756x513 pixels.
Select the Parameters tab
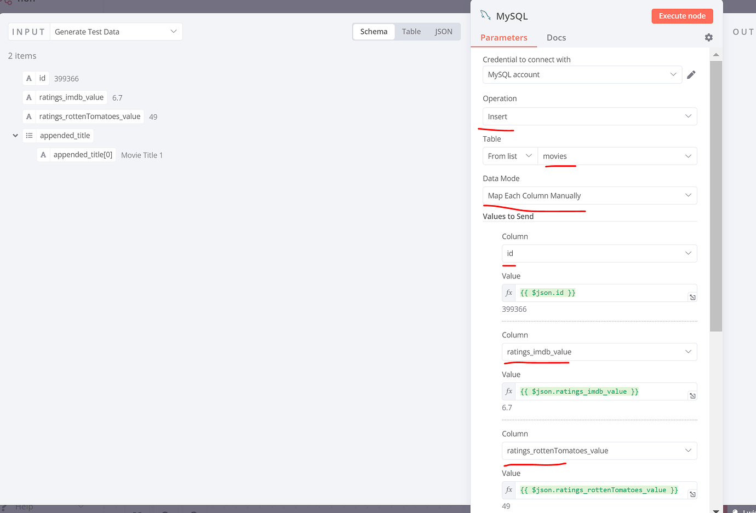[x=504, y=38]
